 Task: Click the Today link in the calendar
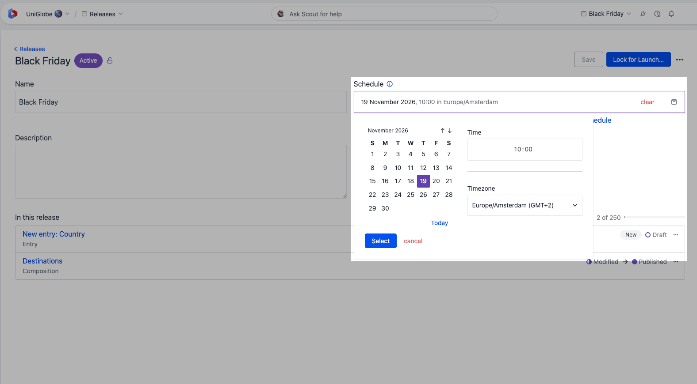click(440, 223)
